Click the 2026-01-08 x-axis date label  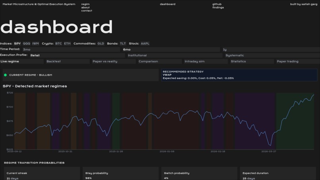coord(167,151)
